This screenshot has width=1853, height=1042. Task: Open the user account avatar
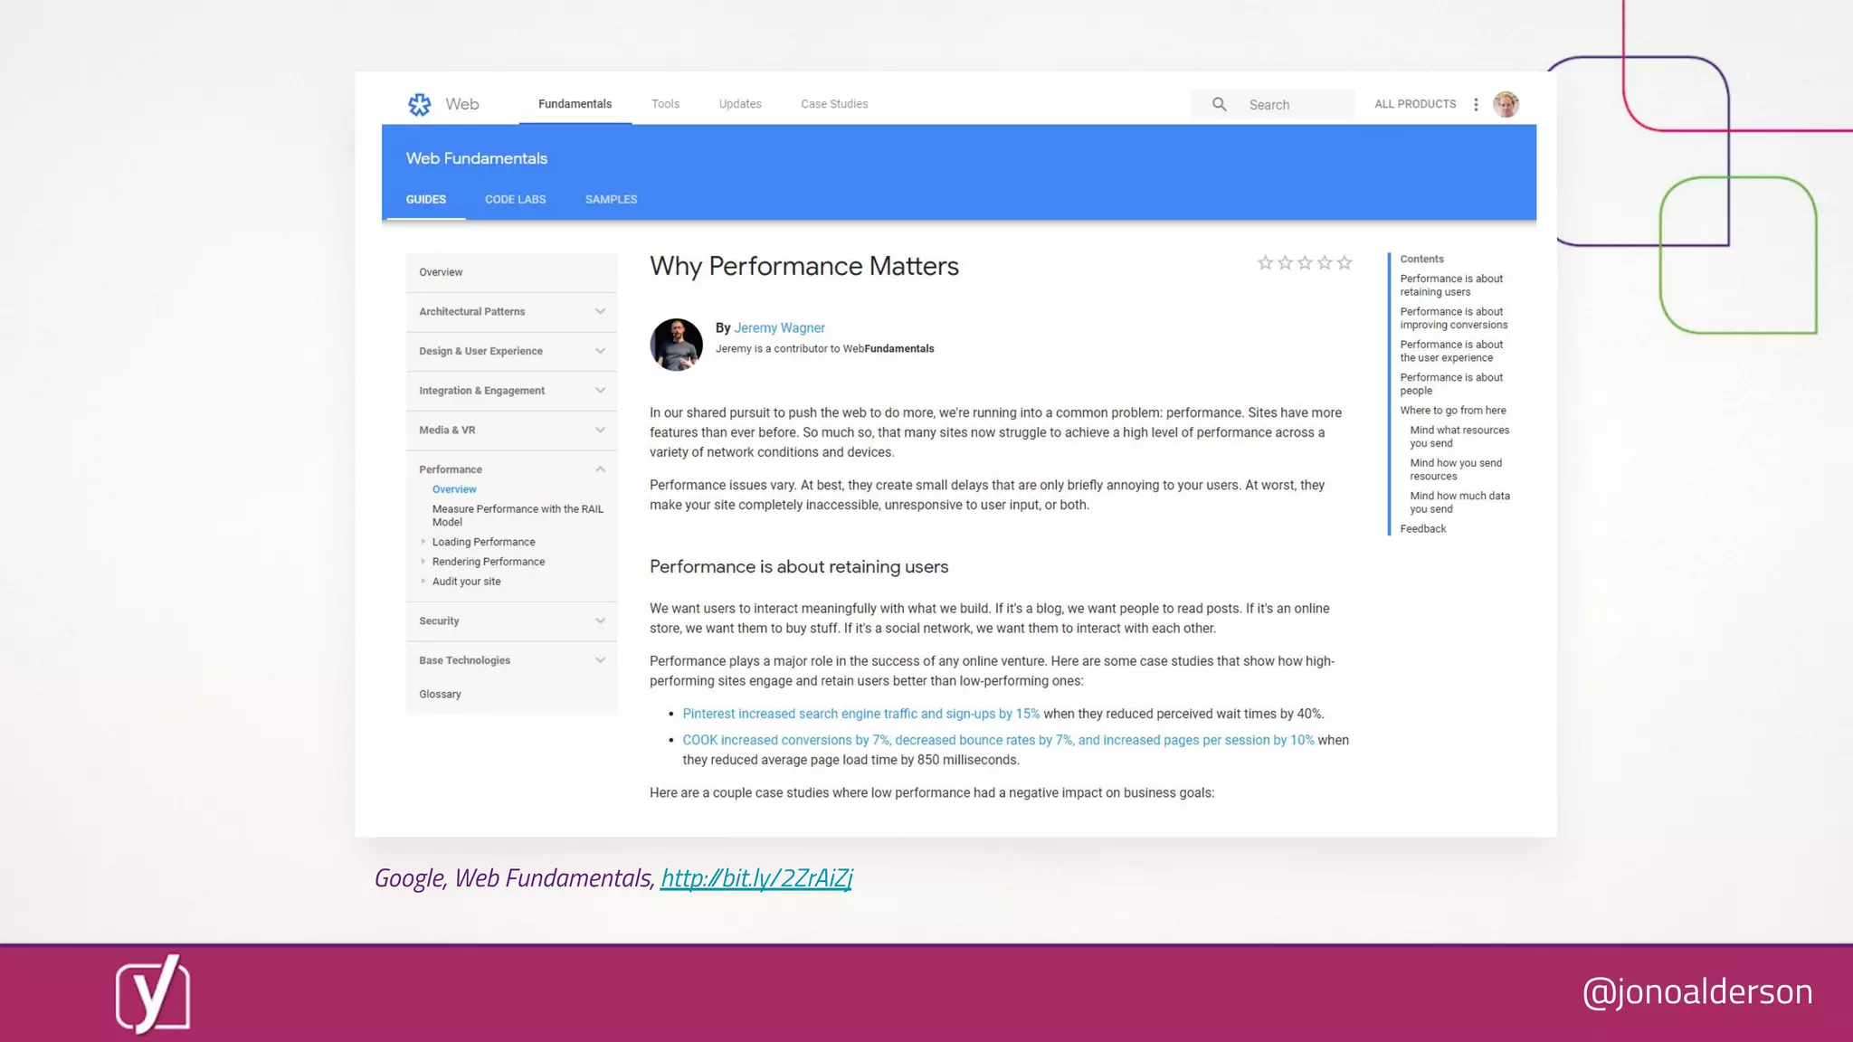1506,105
